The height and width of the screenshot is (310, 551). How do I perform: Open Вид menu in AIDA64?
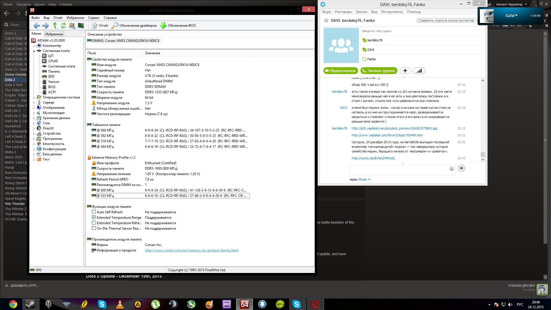tap(46, 18)
